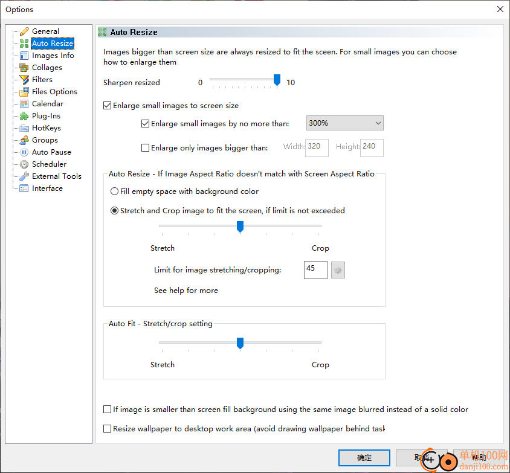Click the Collages icon

pos(24,68)
